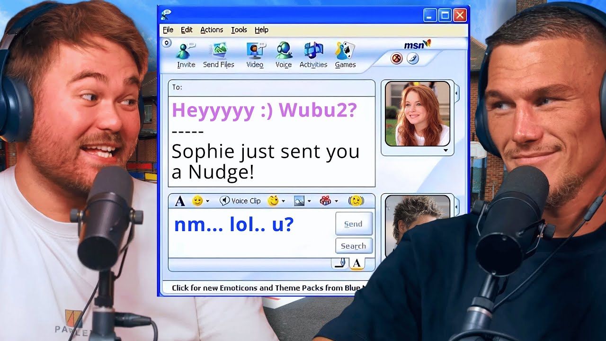606x341 pixels.
Task: Click the Invite contact icon
Action: click(x=186, y=55)
